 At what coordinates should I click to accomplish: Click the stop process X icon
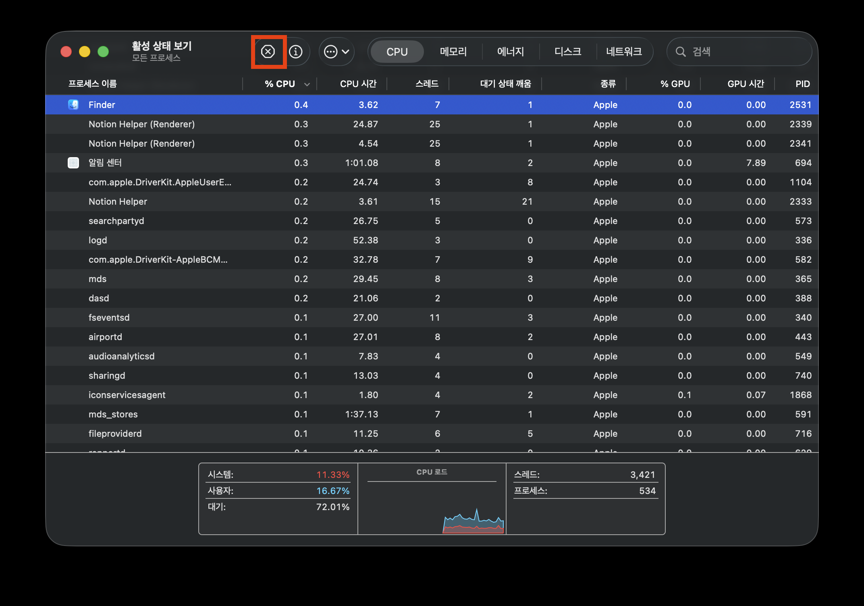click(x=268, y=52)
